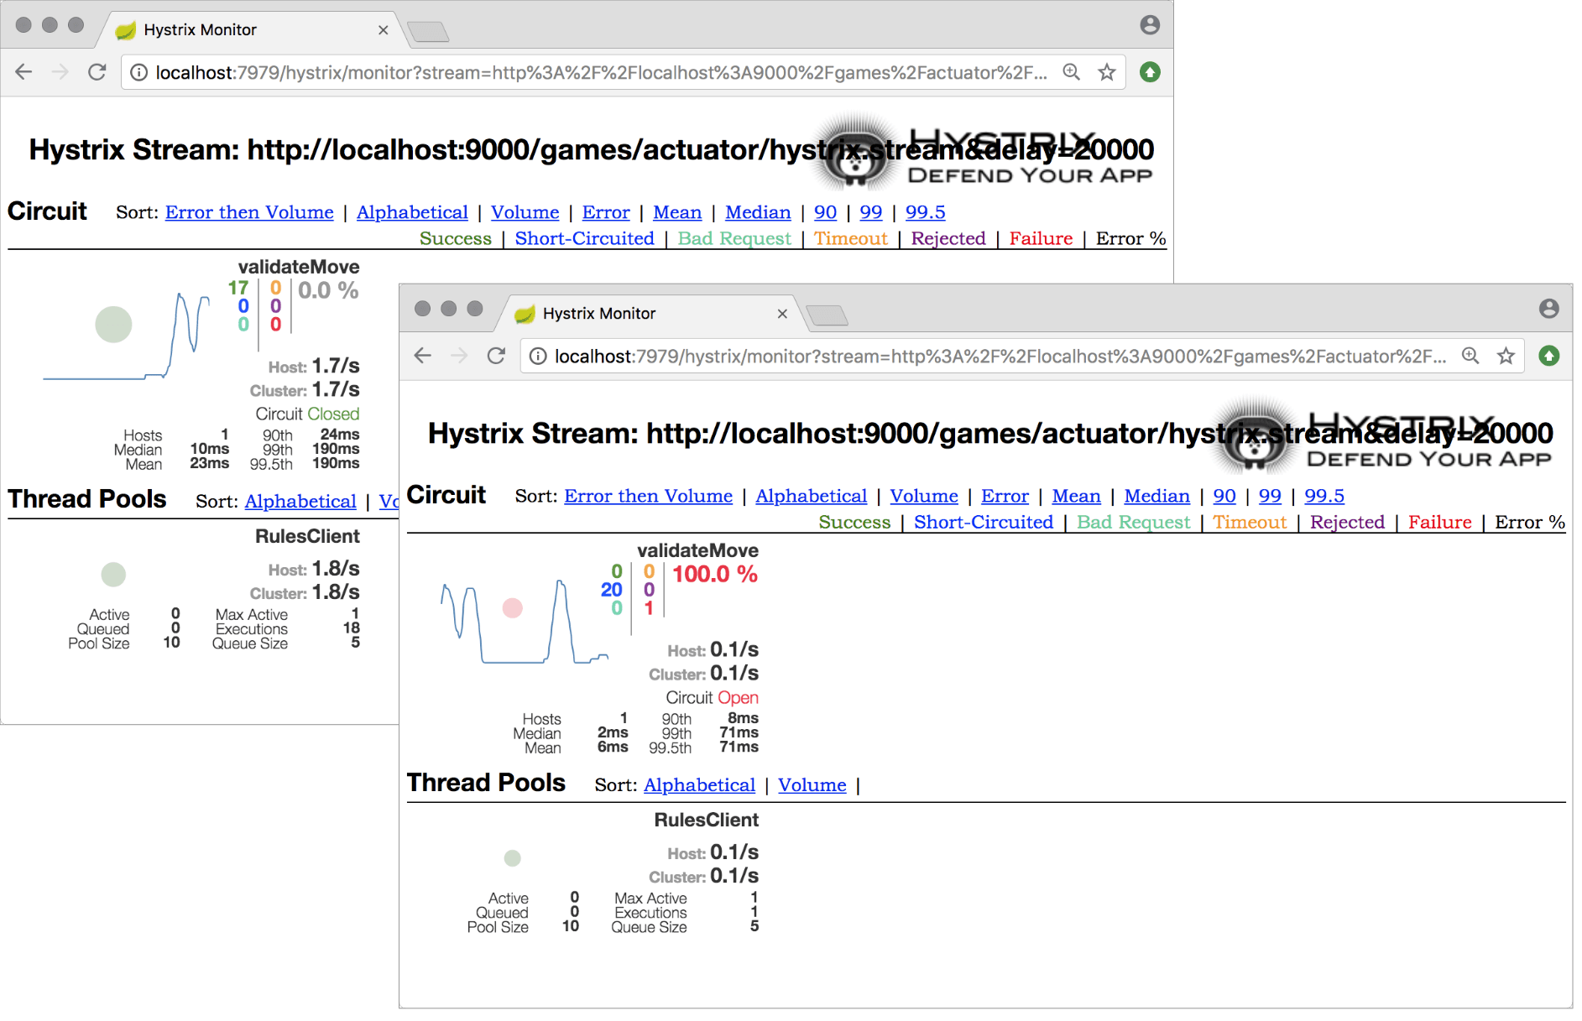The width and height of the screenshot is (1582, 1021).
Task: Open profile avatar icon in rear window
Action: pos(1150,25)
